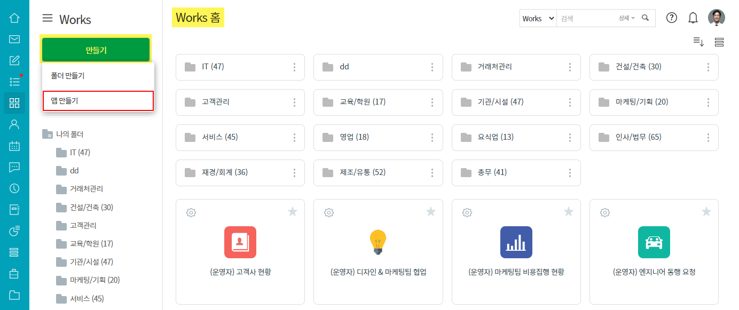Switch to list view layout icon
Viewport: 739px width, 310px height.
[x=719, y=42]
